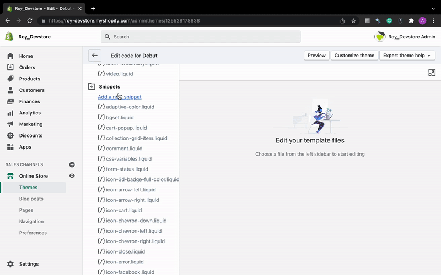Bookmark this page with the star icon
441x275 pixels.
(x=353, y=21)
